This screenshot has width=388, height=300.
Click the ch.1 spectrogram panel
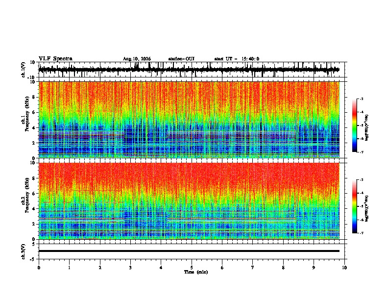pos(189,120)
